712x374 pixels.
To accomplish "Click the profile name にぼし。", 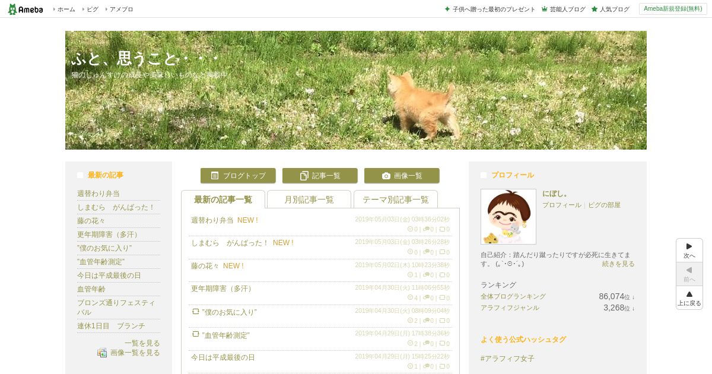I will pos(555,194).
